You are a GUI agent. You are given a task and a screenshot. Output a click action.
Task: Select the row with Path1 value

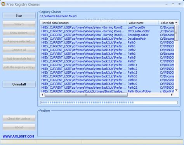click(x=108, y=46)
